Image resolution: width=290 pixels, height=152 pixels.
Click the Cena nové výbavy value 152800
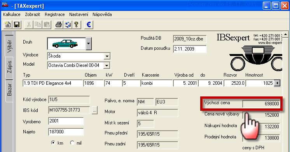coord(261,115)
